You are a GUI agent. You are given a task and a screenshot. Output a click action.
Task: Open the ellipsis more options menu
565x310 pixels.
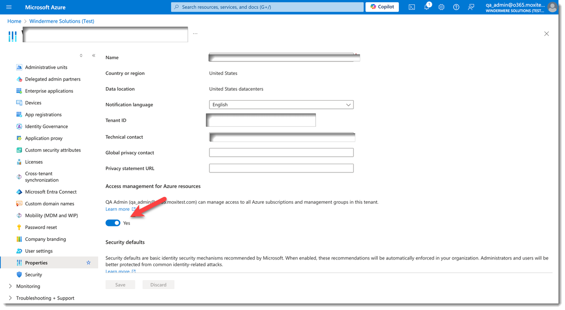tap(195, 33)
